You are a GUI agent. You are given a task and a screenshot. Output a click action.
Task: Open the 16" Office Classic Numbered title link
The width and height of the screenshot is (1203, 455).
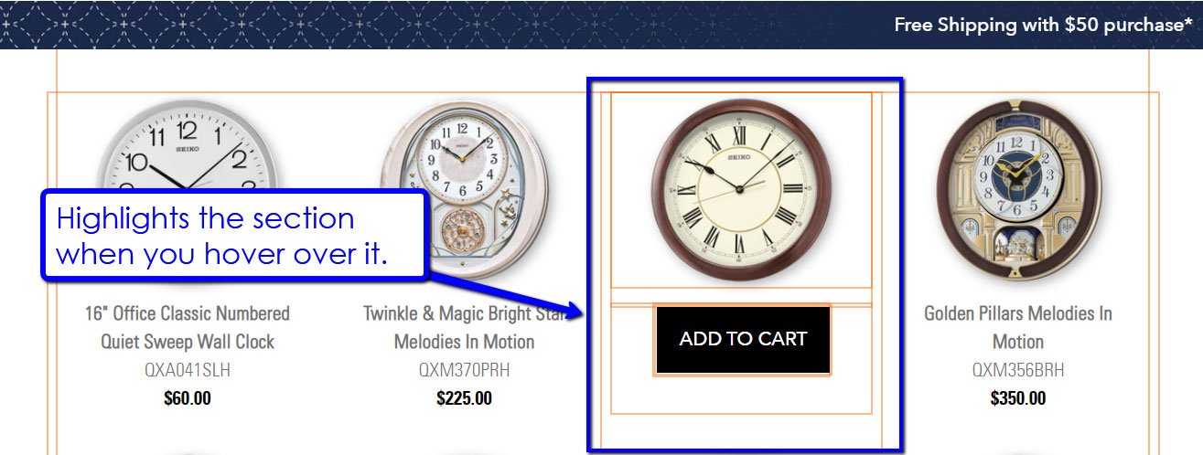187,327
